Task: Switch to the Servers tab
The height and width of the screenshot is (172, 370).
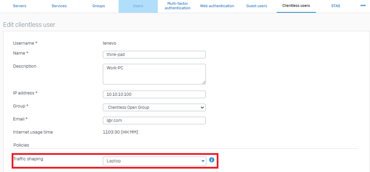Action: tap(19, 6)
